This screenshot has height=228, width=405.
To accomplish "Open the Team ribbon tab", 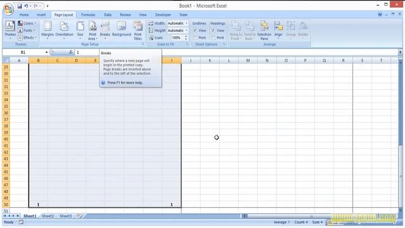I will 183,15.
